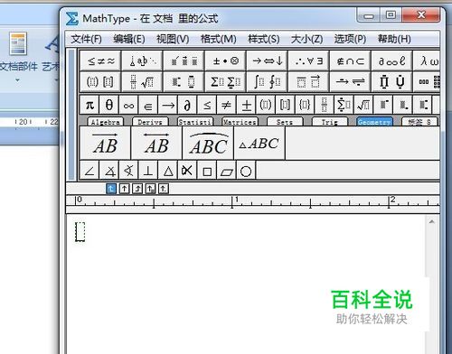Insert combined sub-superscript template from small bar
The width and height of the screenshot is (452, 354).
[x=422, y=105]
